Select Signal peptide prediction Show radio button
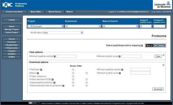This screenshot has width=173, height=105. tap(73, 83)
